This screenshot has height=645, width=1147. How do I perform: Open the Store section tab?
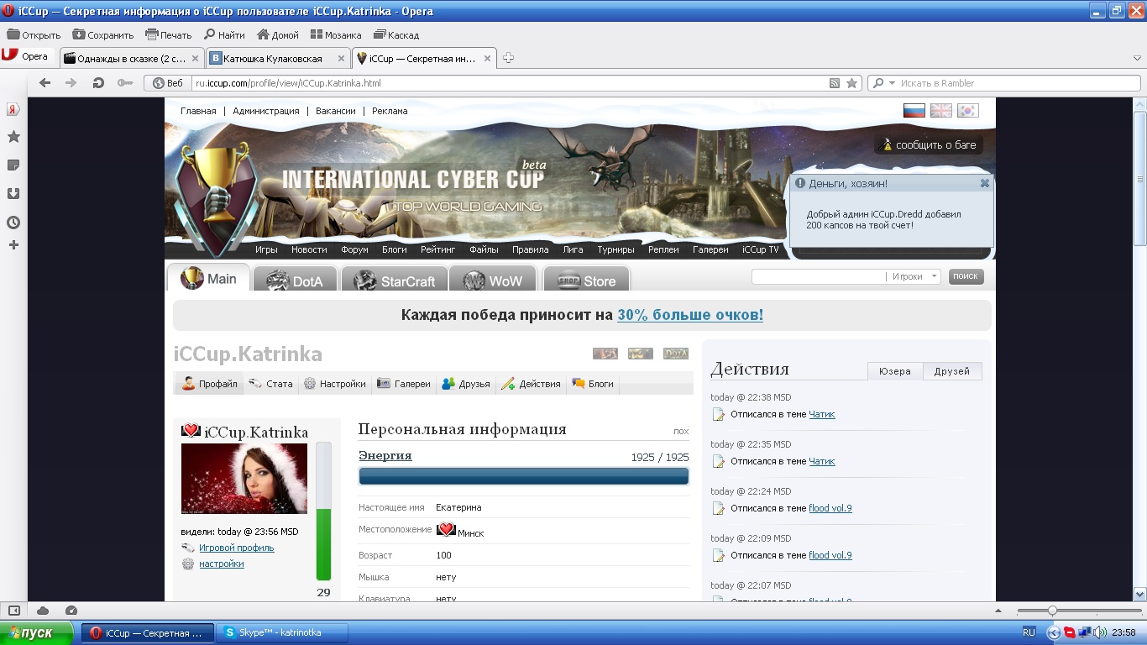pyautogui.click(x=586, y=281)
